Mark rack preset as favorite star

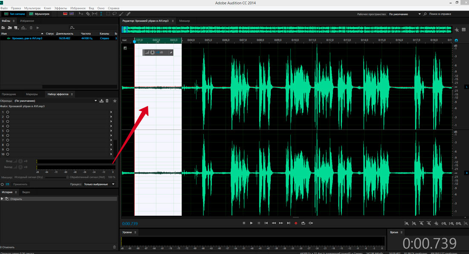[x=115, y=101]
